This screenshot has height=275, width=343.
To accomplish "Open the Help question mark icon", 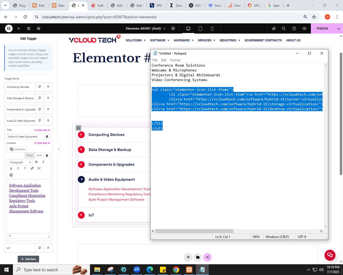I will (x=294, y=28).
